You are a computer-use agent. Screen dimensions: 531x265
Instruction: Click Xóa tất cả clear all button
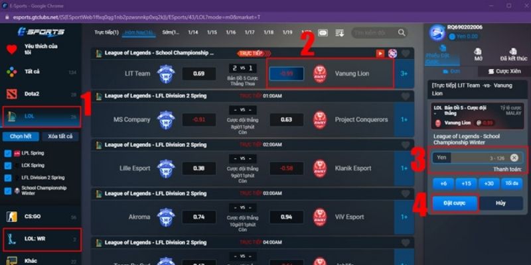[60, 136]
